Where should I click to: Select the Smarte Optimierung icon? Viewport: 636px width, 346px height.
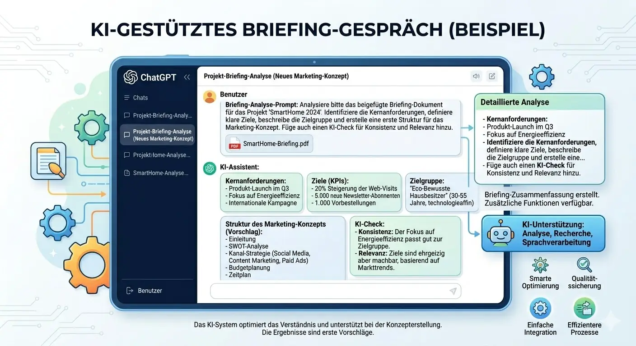coord(540,265)
